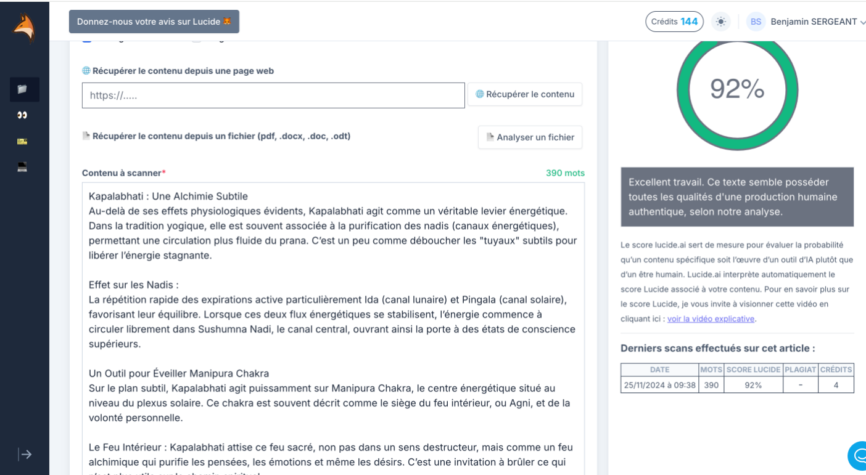The image size is (866, 475).
Task: Click the BS user avatar
Action: coord(756,22)
